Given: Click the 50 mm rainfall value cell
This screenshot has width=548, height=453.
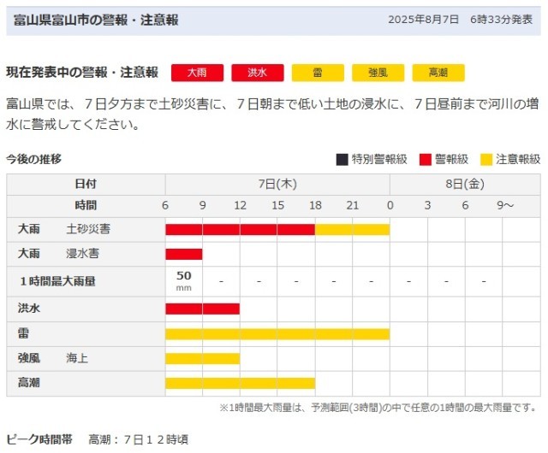Looking at the screenshot, I should (184, 280).
